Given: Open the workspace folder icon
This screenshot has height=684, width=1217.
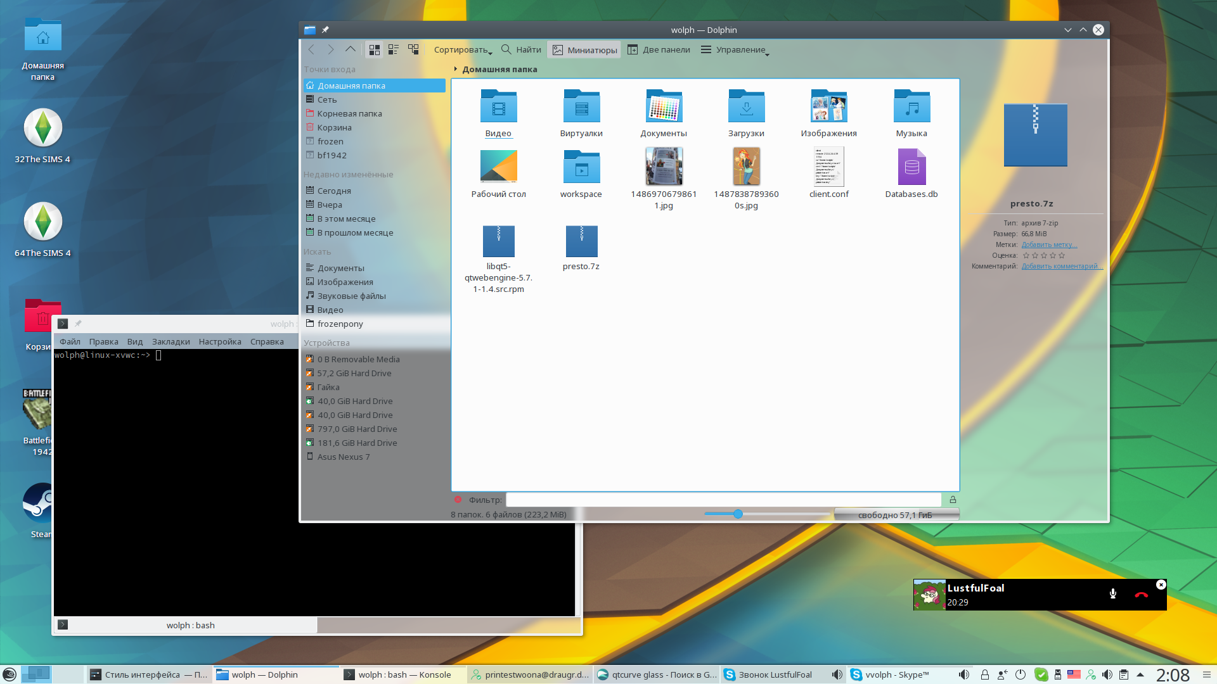Looking at the screenshot, I should (581, 167).
